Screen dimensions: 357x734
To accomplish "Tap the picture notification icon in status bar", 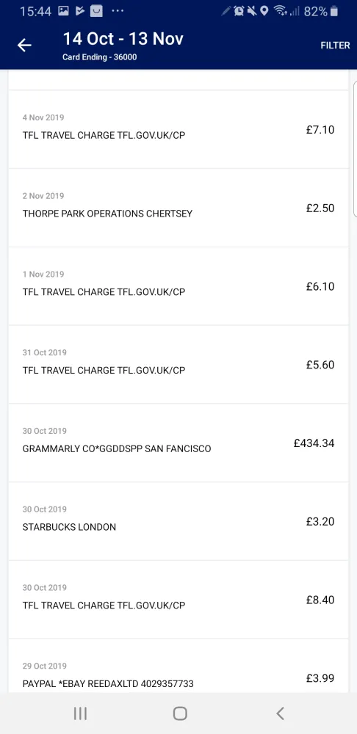I will pos(63,11).
